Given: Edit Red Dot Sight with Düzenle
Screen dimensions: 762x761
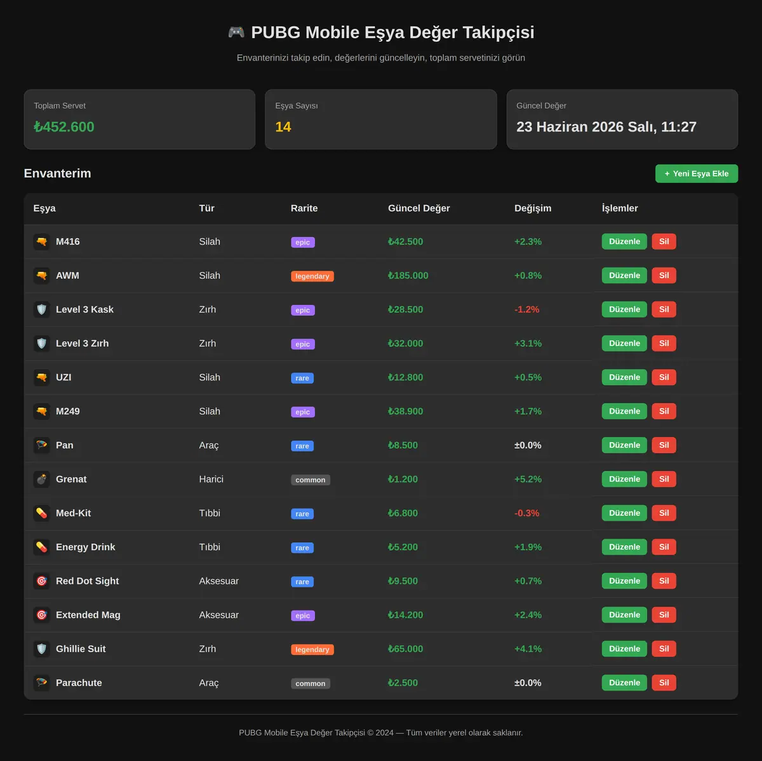Looking at the screenshot, I should [x=624, y=581].
